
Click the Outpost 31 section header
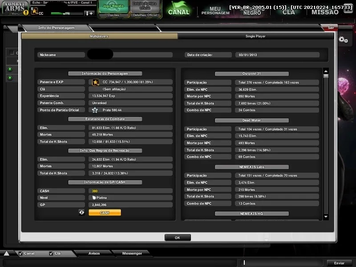point(252,74)
